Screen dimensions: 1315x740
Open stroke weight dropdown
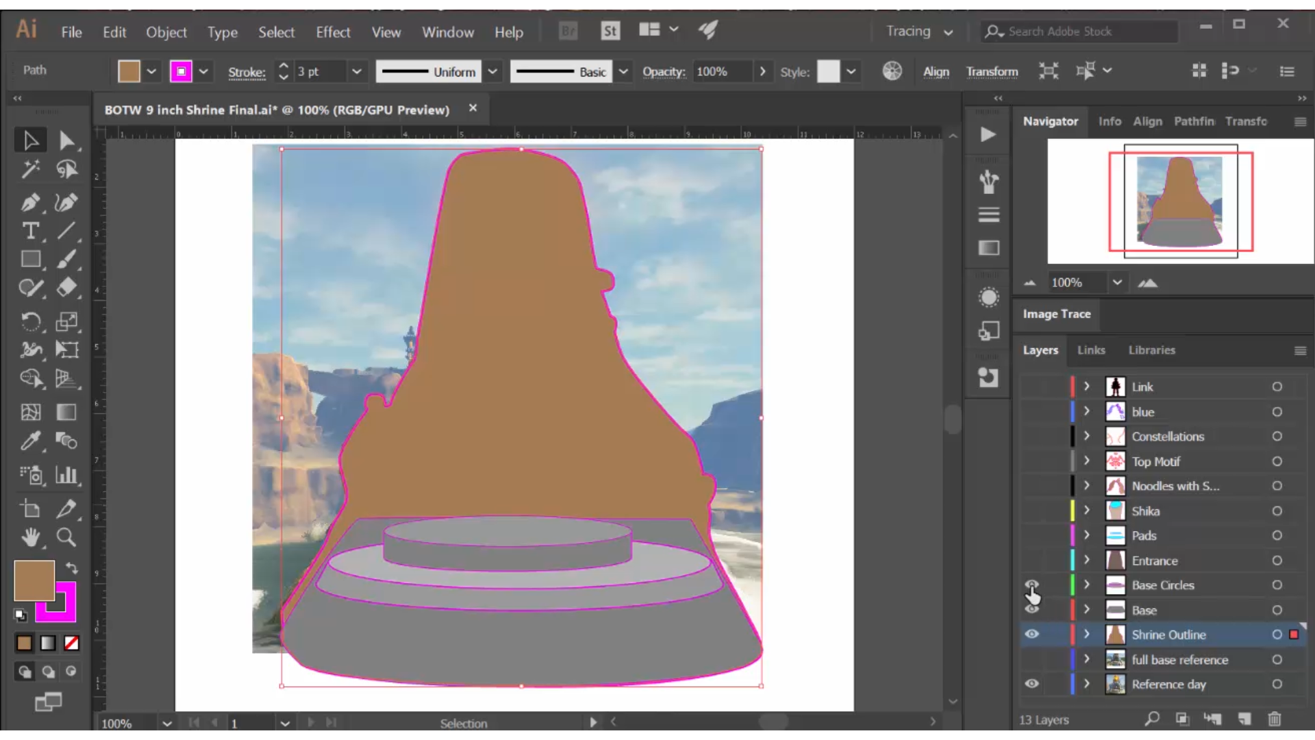tap(356, 71)
